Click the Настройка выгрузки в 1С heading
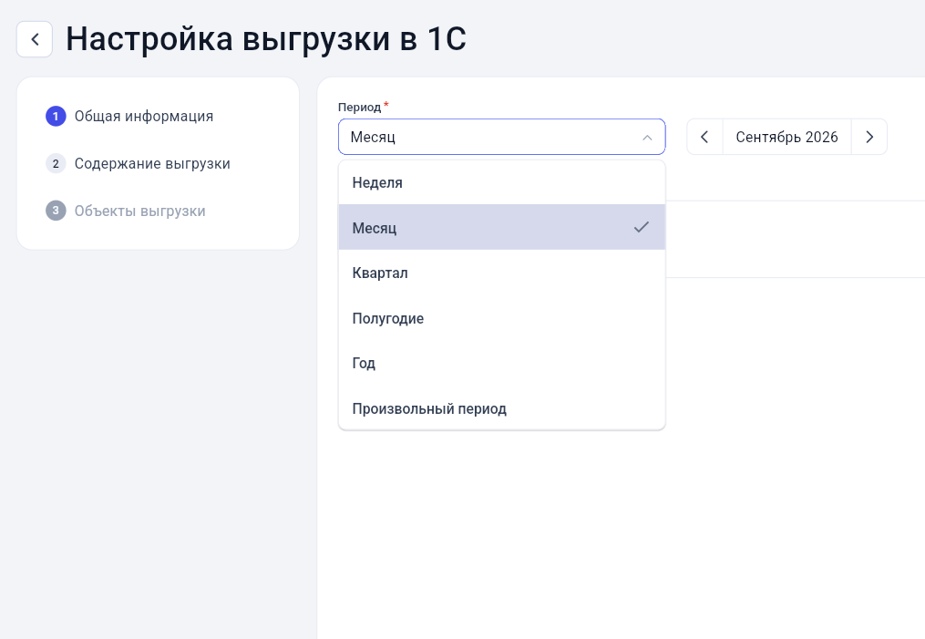The height and width of the screenshot is (639, 925). click(265, 39)
